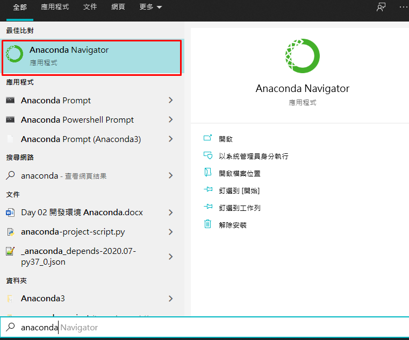Expand the Anaconda Prompt chevron
Image resolution: width=409 pixels, height=340 pixels.
(x=170, y=100)
